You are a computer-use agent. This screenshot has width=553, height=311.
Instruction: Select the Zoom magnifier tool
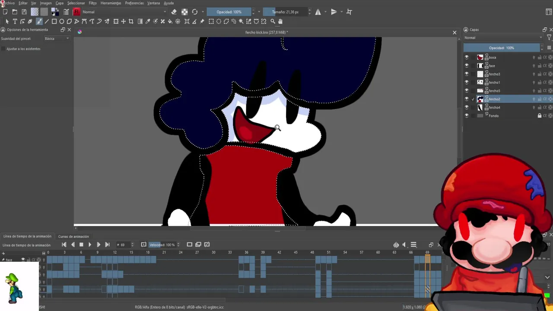click(273, 21)
